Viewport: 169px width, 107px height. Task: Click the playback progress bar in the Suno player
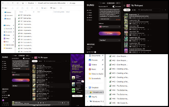(x=40, y=105)
